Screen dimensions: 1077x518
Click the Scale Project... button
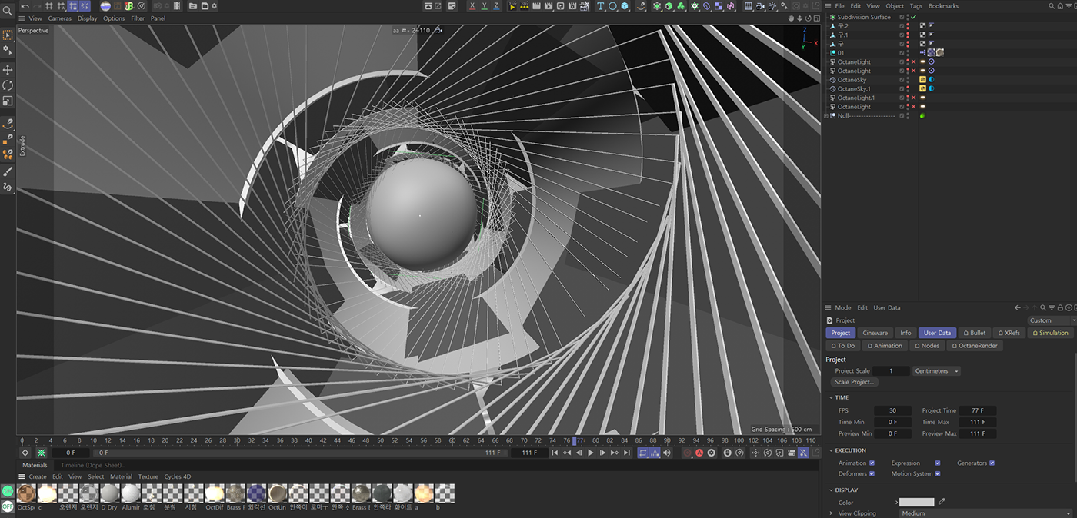click(x=855, y=382)
